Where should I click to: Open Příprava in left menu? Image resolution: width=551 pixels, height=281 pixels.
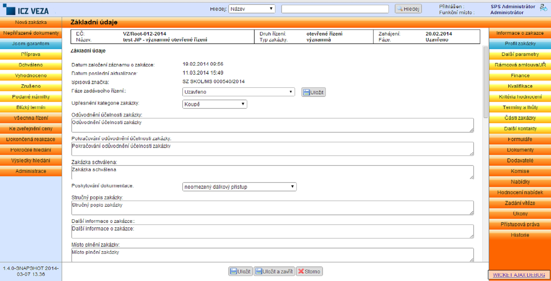31,54
